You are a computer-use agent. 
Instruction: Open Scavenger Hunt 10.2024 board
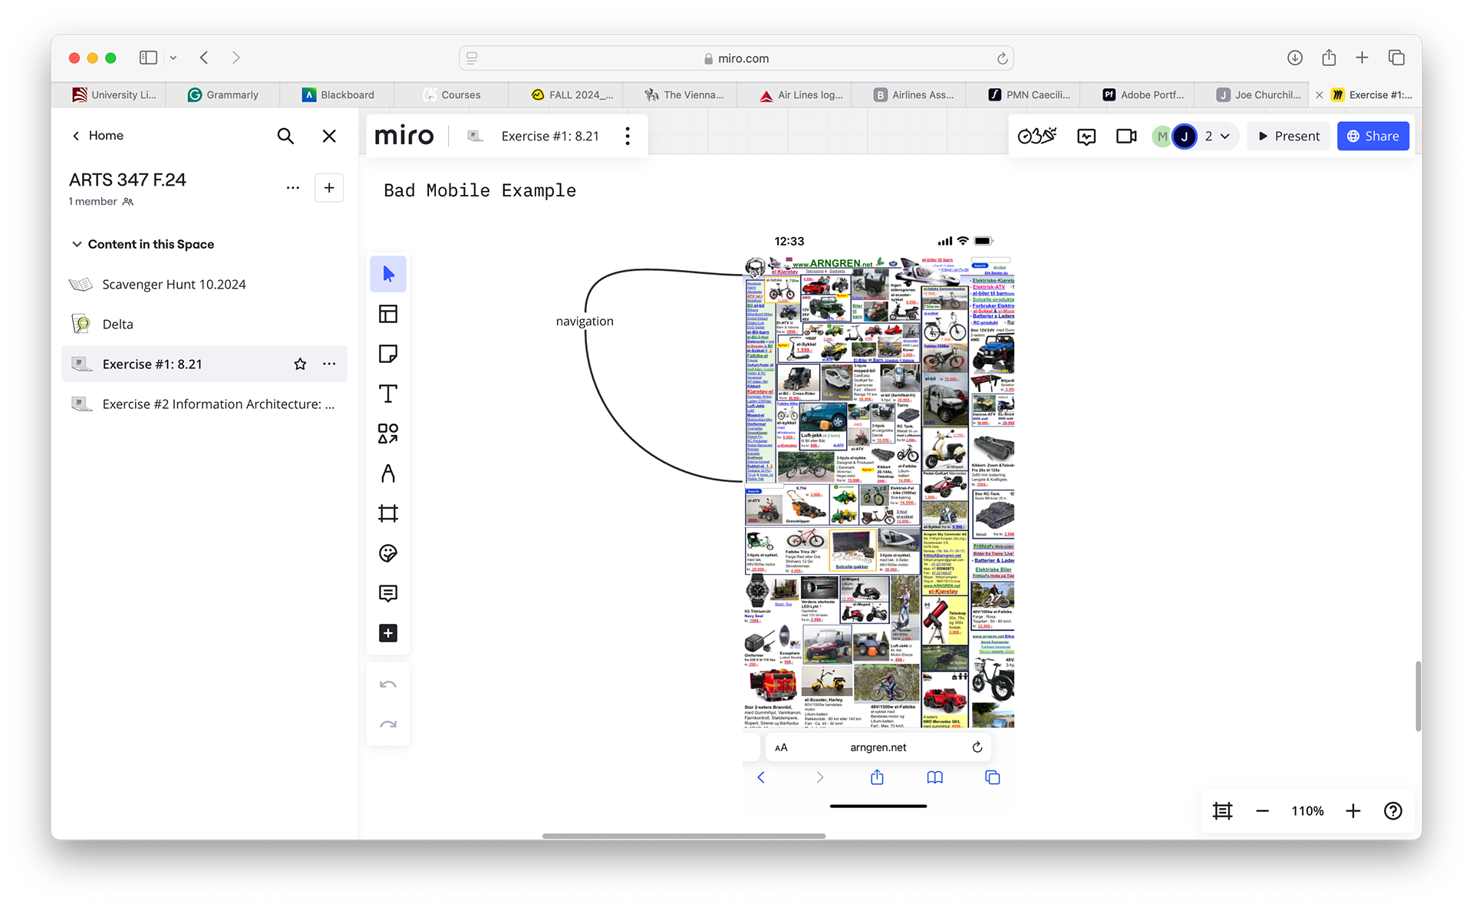(204, 284)
